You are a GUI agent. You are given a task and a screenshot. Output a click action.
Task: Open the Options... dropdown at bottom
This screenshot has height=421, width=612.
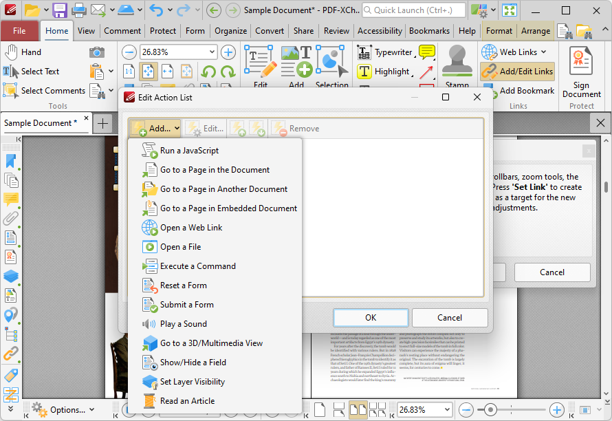coord(64,410)
